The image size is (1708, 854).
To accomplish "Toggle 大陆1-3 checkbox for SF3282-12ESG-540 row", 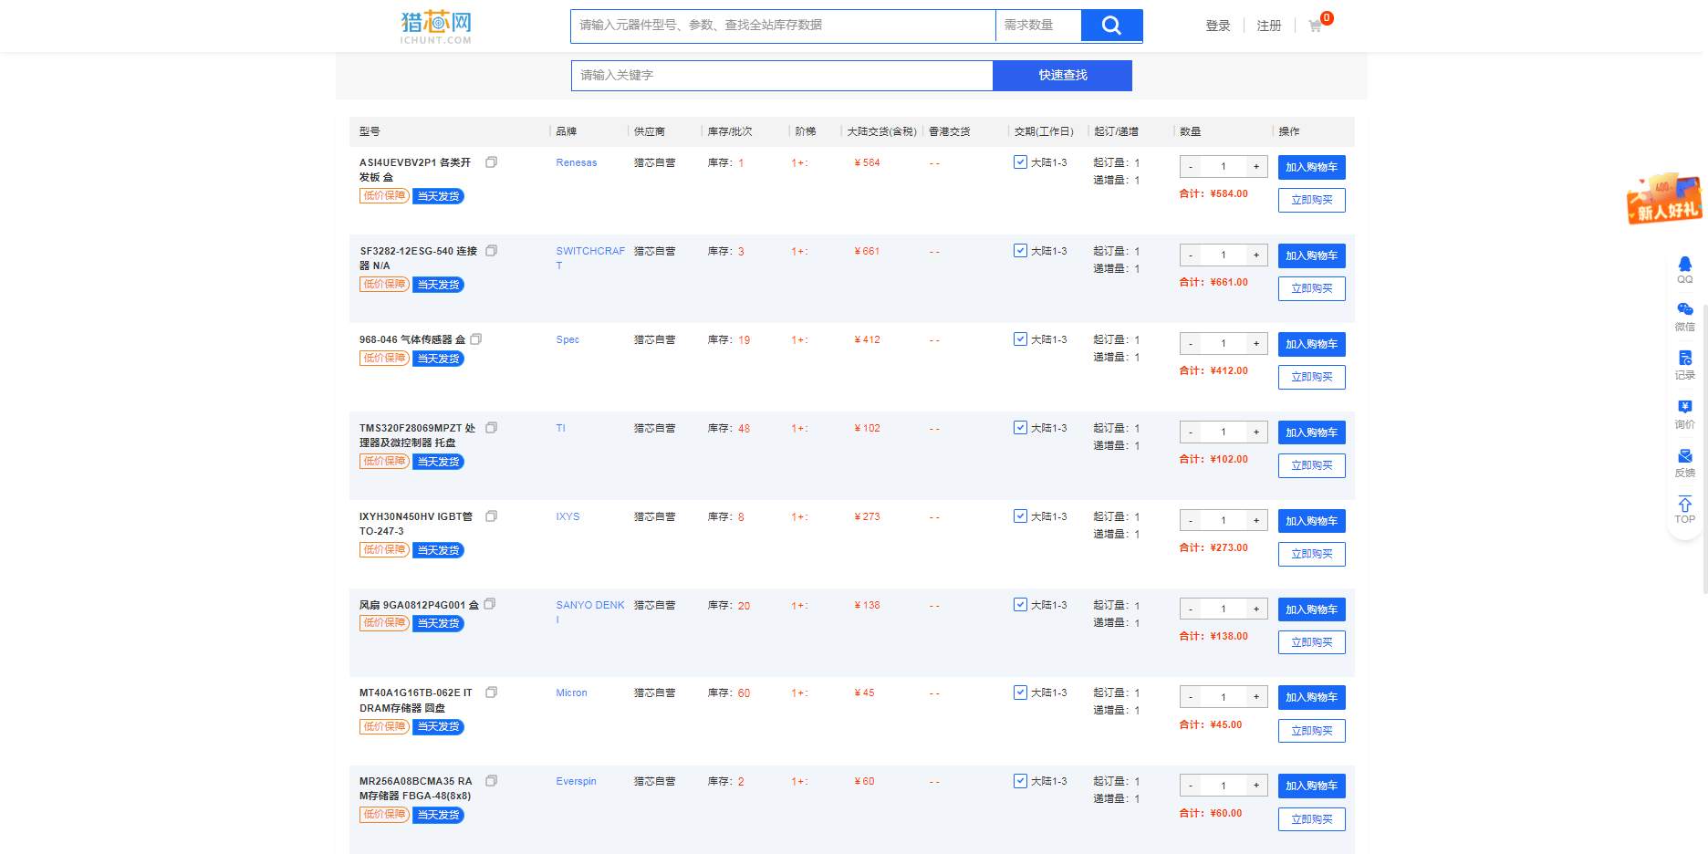I will (1020, 250).
